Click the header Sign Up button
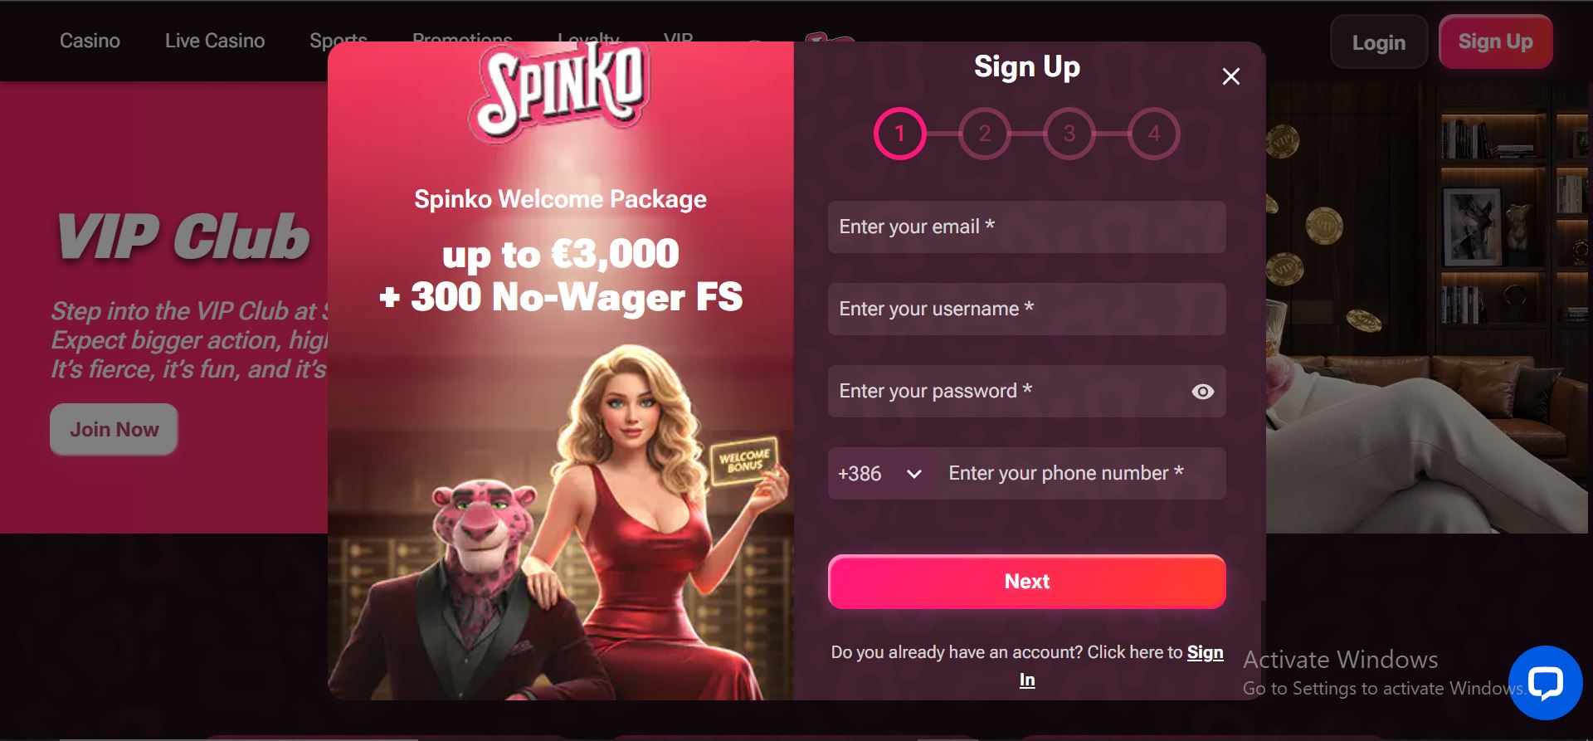 click(x=1496, y=41)
